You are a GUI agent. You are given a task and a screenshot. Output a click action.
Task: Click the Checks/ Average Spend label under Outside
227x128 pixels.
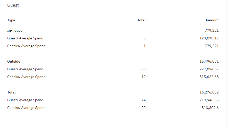click(x=26, y=77)
